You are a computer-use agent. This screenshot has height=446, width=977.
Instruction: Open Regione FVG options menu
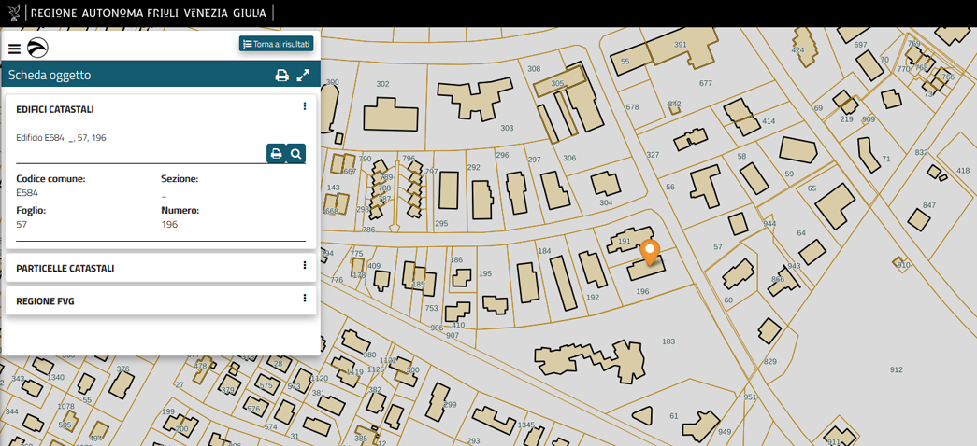coord(305,299)
